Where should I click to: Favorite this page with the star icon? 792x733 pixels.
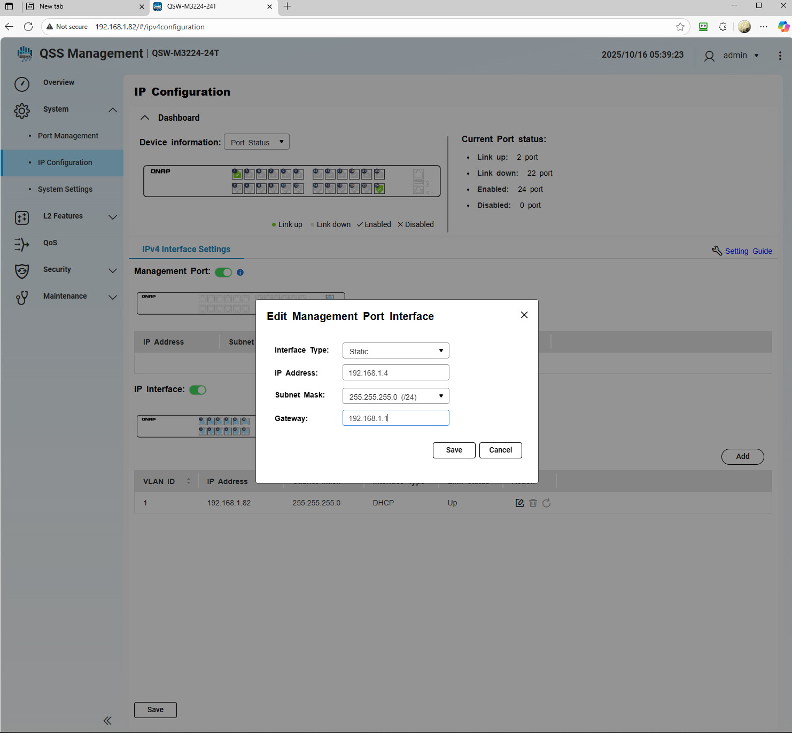tap(680, 27)
